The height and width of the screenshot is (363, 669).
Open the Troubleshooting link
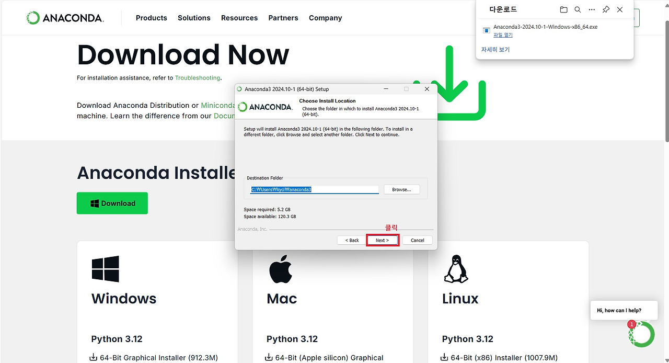coord(198,78)
